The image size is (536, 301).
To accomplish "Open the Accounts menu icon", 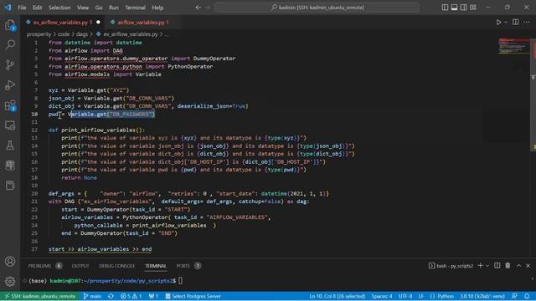I will [x=10, y=262].
